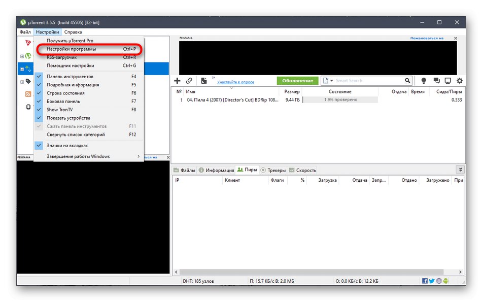
Task: Click the orange RSS feeds icon
Action: 28,94
